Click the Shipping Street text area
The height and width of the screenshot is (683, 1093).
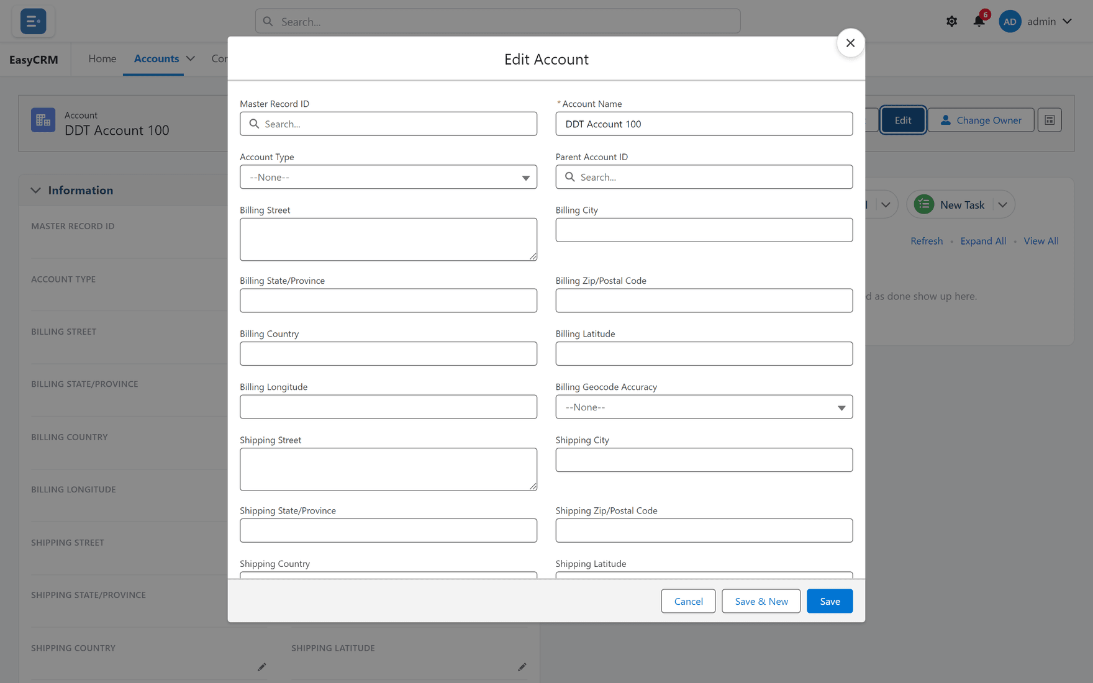pos(388,469)
